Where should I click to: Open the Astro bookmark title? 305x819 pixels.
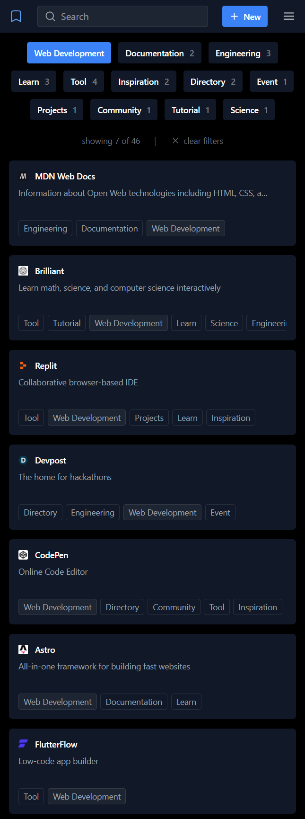pyautogui.click(x=45, y=650)
